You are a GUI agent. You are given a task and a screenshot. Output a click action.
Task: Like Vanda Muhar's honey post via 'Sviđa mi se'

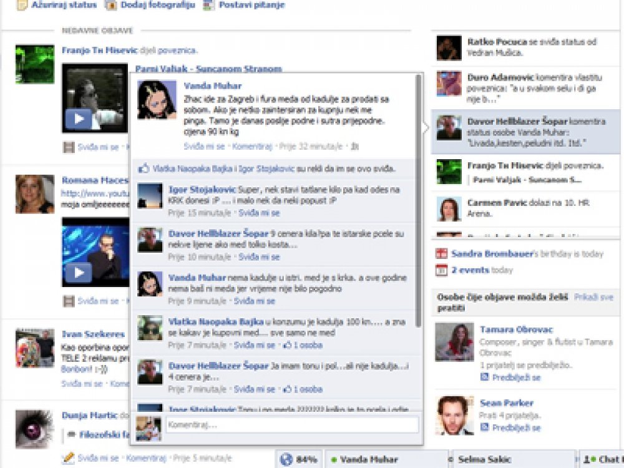[204, 147]
